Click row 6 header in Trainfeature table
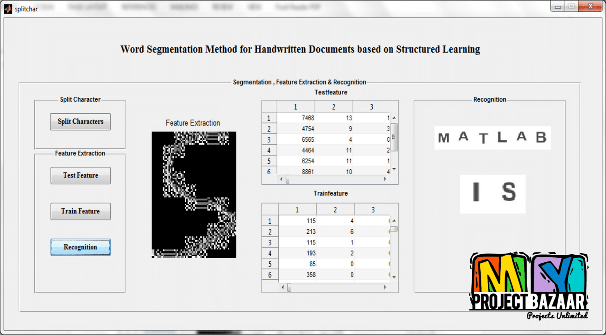Viewport: 606px width, 335px height. coord(270,275)
